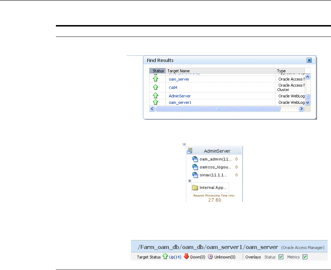
Task: Click the oamsso_logout application icon
Action: pyautogui.click(x=195, y=167)
